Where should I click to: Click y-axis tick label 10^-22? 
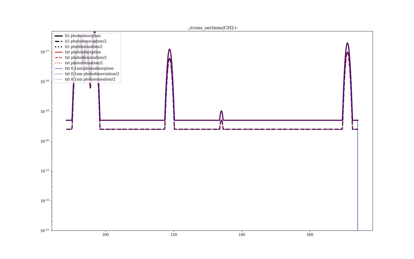(45, 201)
